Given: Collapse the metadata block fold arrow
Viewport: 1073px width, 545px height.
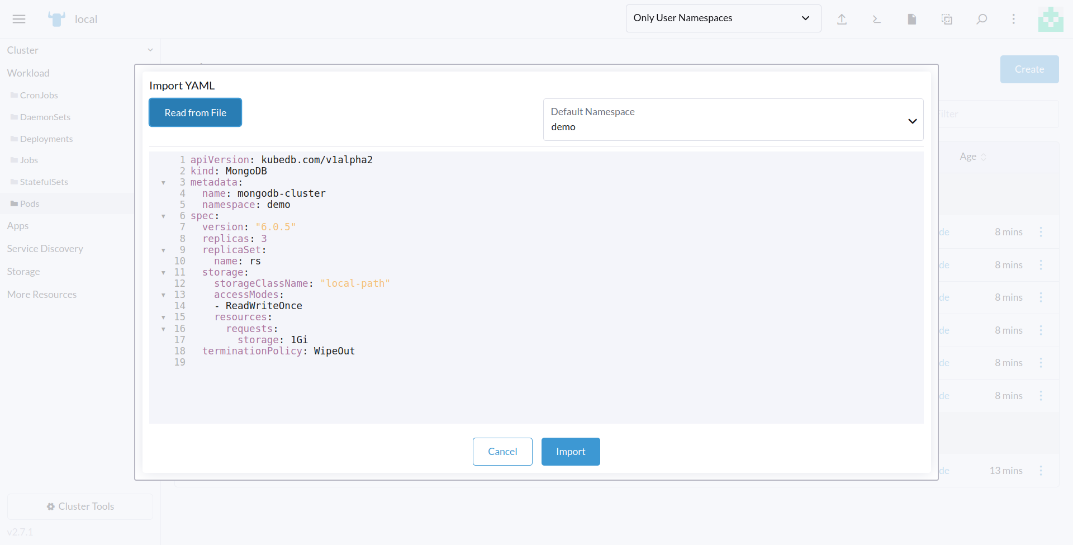Looking at the screenshot, I should pyautogui.click(x=163, y=183).
